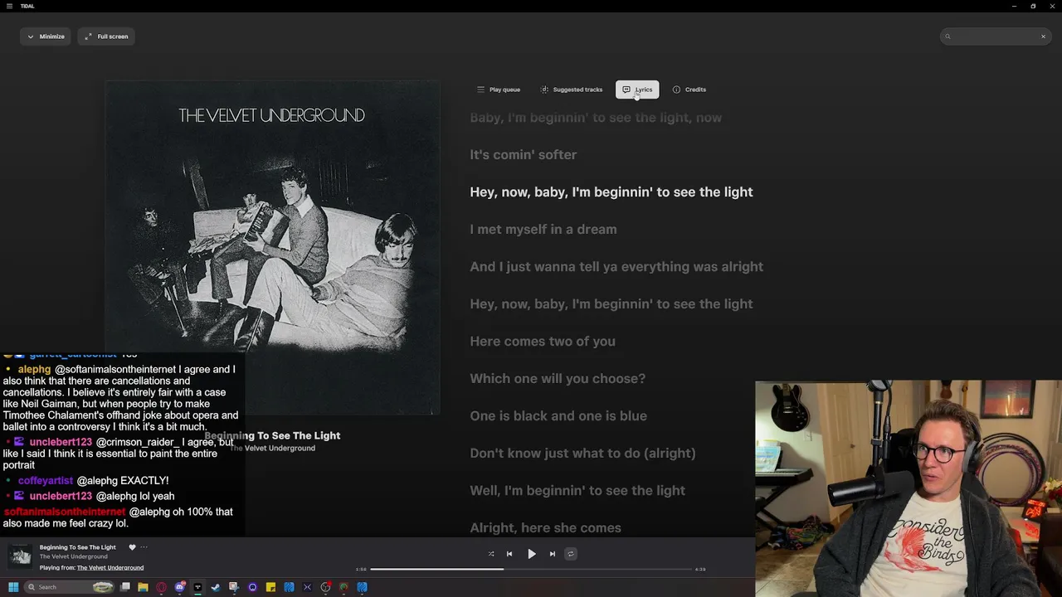Click track title "Beginning To See The Light" in player bar

click(x=78, y=547)
